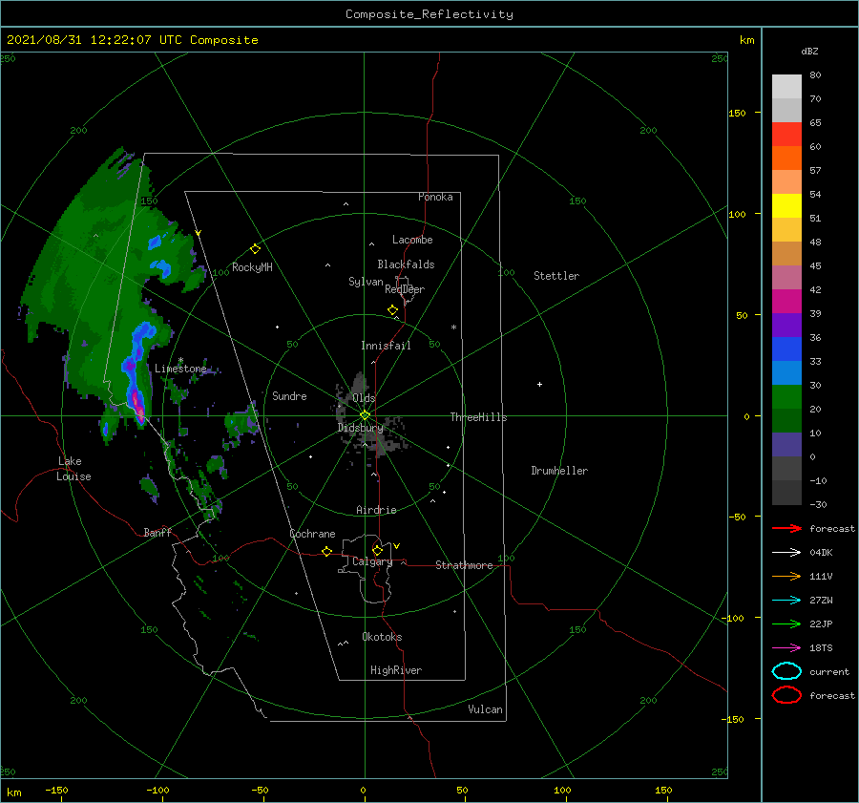Click the ThreeHills town label
This screenshot has height=803, width=859.
[x=478, y=417]
